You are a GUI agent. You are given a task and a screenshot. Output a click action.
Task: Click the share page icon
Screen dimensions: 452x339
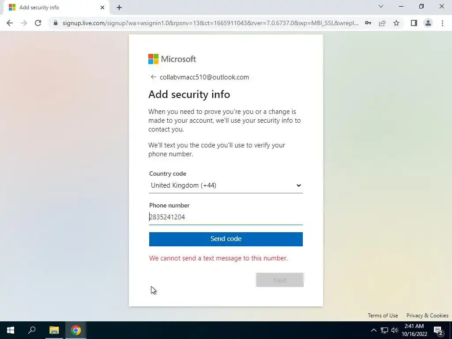382,23
